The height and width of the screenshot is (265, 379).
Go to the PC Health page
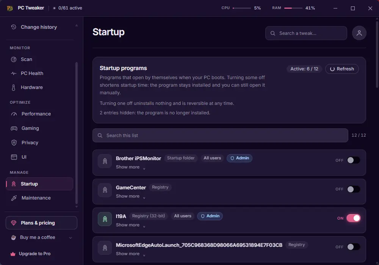pyautogui.click(x=39, y=73)
